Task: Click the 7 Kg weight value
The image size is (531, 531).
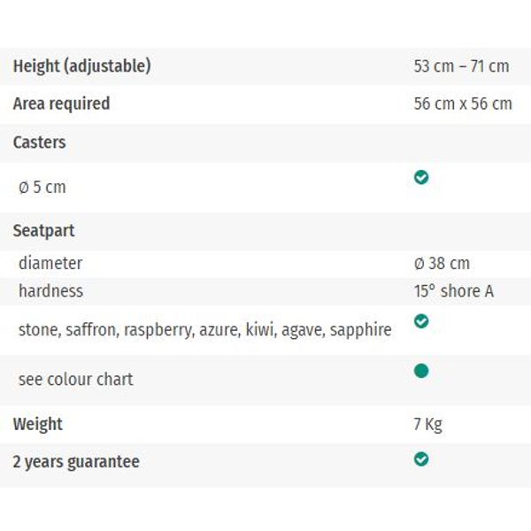Action: point(427,424)
